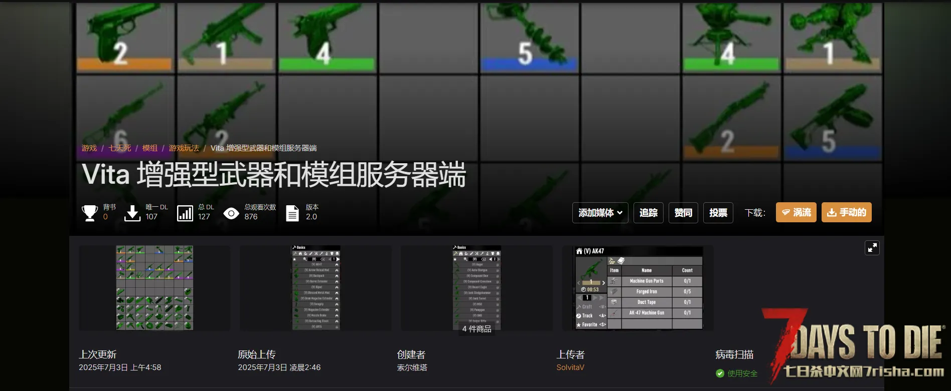
Task: Click the creator name 索尔维塔
Action: [x=412, y=367]
